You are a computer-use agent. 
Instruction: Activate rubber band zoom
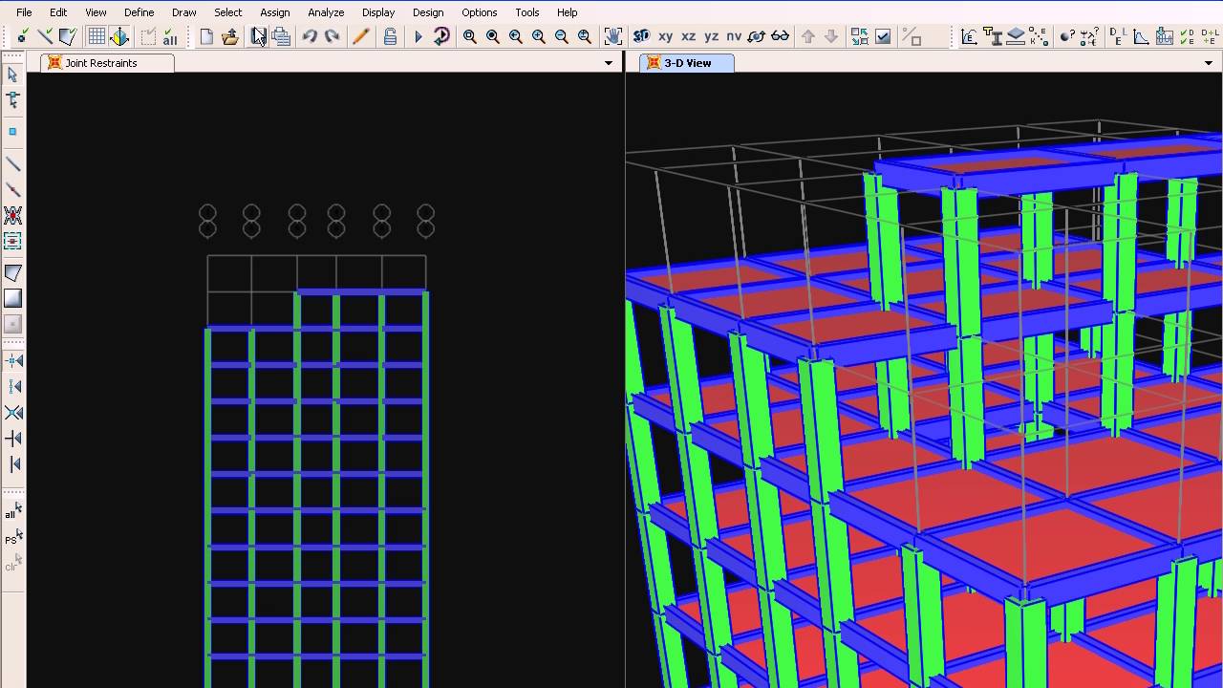tap(470, 36)
